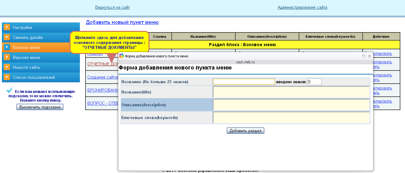This screenshot has height=173, width=405.
Task: Click the blue checkmark icon above hints text
Action: [10, 90]
